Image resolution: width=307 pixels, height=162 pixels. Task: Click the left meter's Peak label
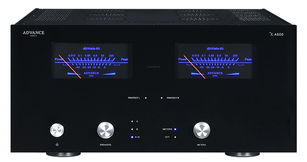click(x=124, y=59)
